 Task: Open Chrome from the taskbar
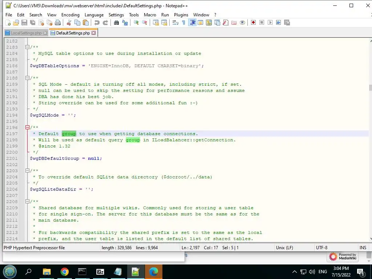tap(65, 272)
